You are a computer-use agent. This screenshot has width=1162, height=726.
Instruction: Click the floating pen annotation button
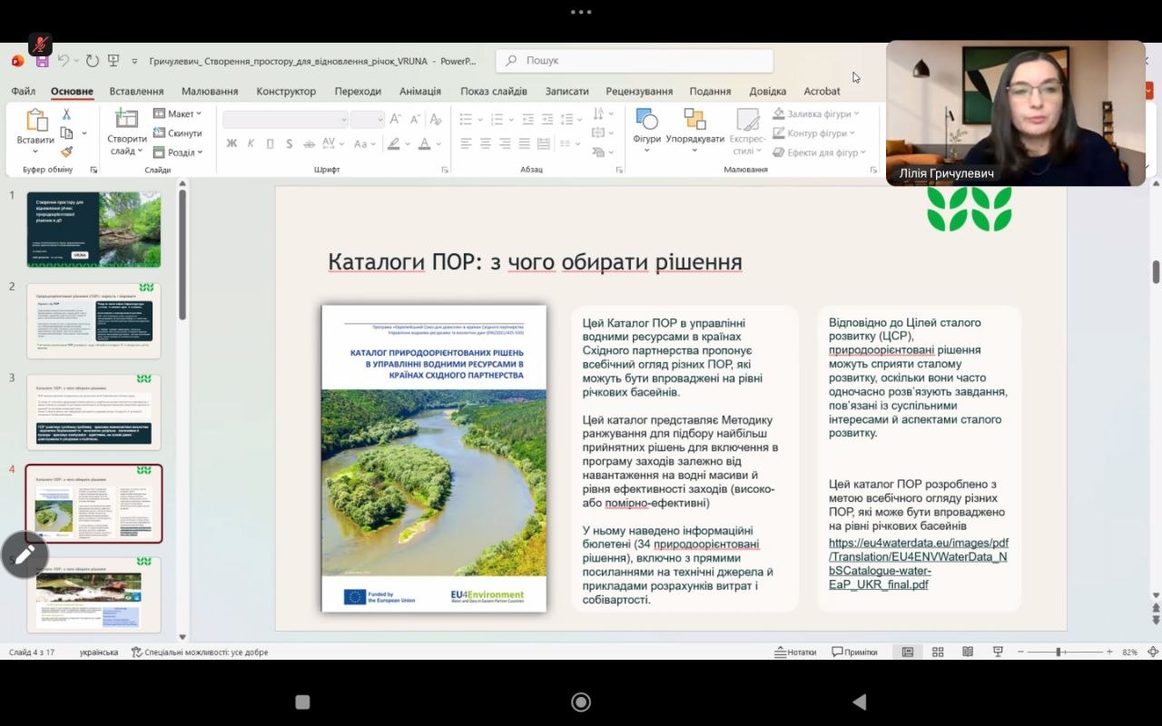[25, 554]
